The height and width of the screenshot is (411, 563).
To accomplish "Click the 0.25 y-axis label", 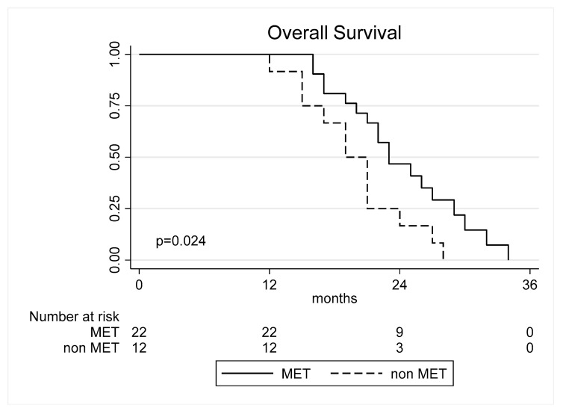I will (114, 208).
